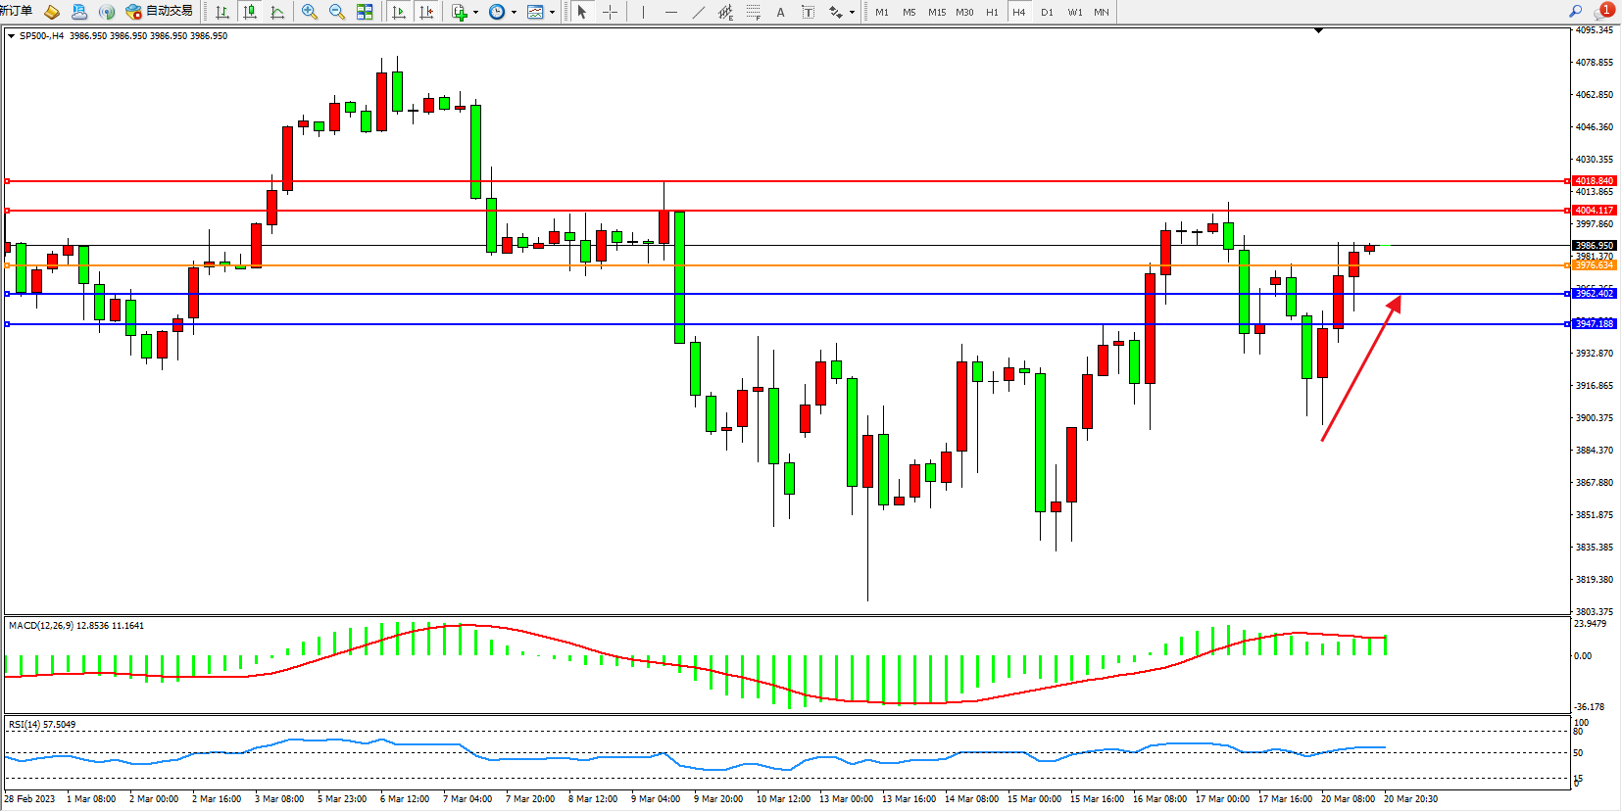Choose the horizontal line drawing tool
The height and width of the screenshot is (812, 1622).
click(670, 12)
